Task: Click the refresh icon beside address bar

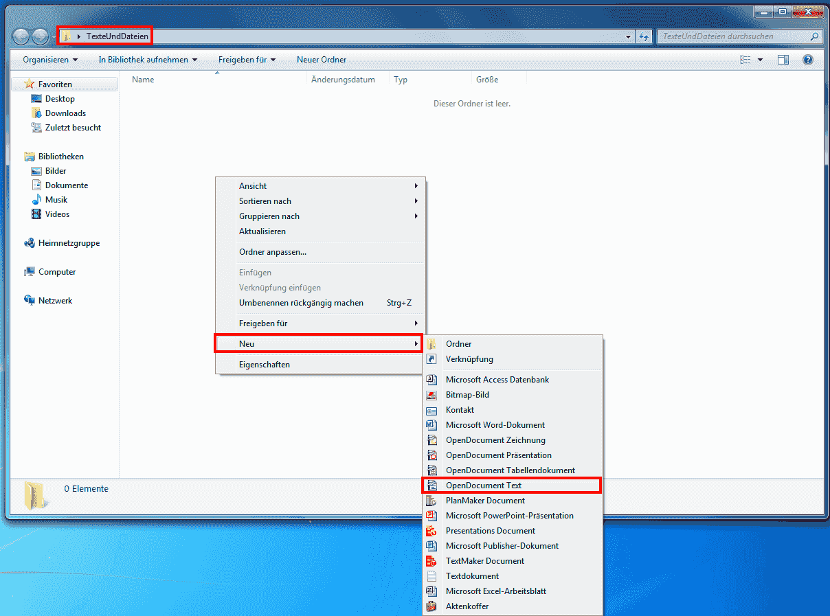Action: tap(644, 37)
